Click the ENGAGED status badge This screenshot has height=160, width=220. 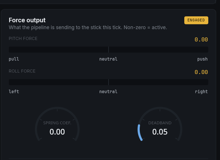[x=196, y=20]
